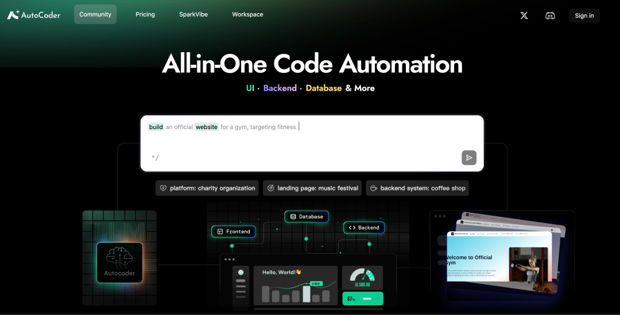Click the sparkle slash command icon
Screen dimensions: 620x315
tap(155, 157)
